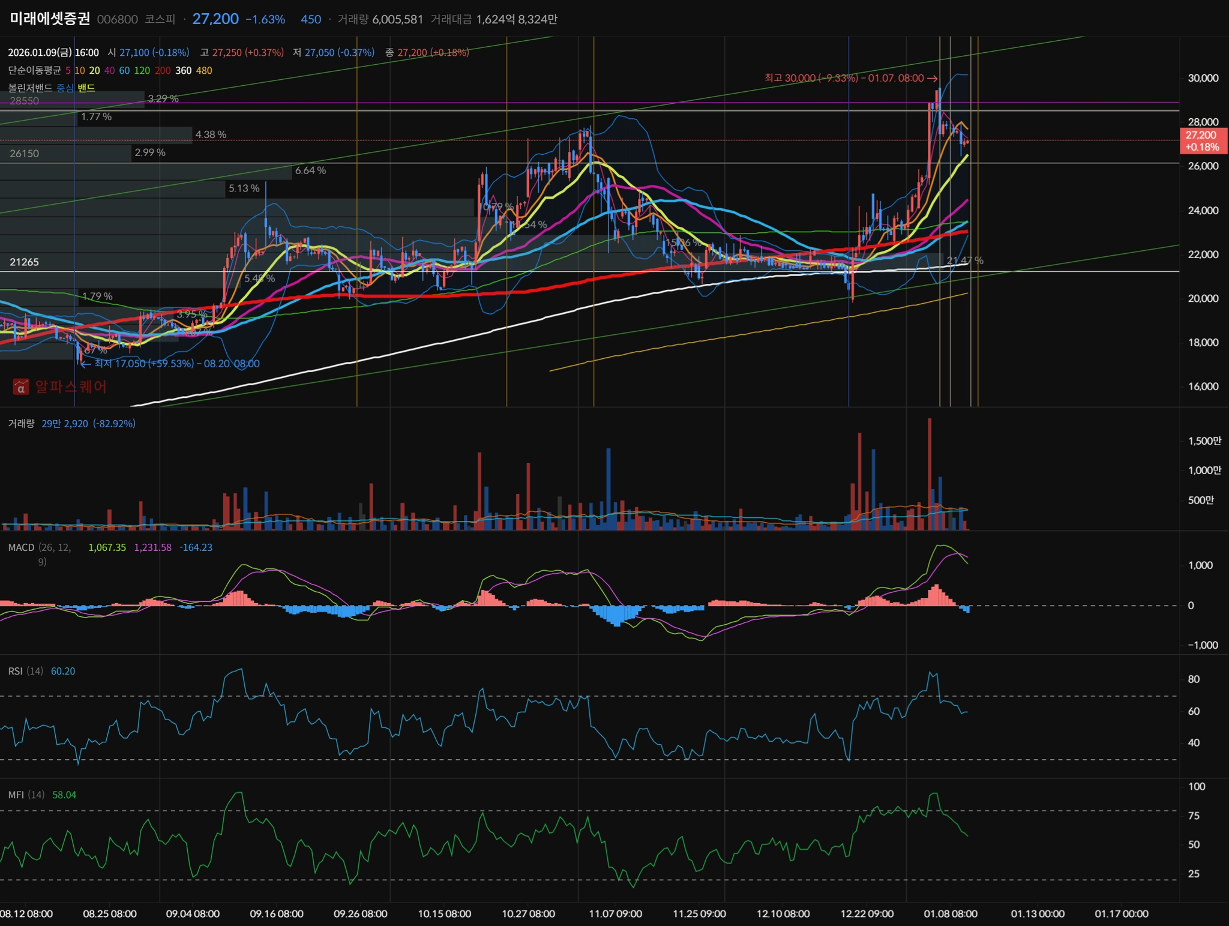Click the 미래에셋증권 stock name
1229x926 pixels.
50,19
